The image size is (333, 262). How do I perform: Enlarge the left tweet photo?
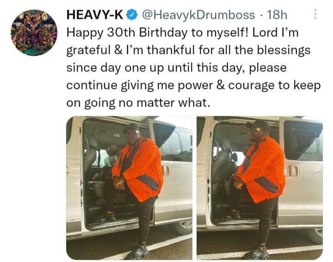click(129, 188)
